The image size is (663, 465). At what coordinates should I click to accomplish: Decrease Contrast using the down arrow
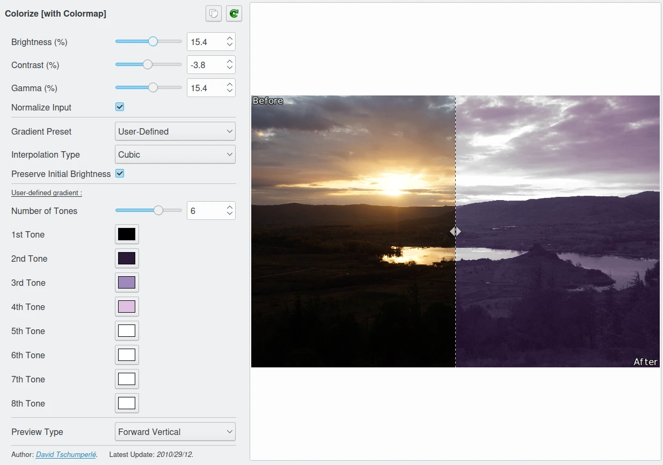coord(230,68)
